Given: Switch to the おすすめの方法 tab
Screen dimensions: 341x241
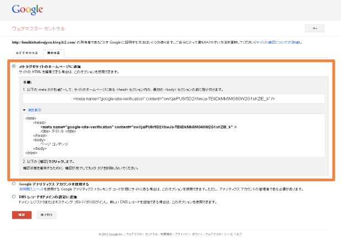Looking at the screenshot, I should tap(27, 52).
